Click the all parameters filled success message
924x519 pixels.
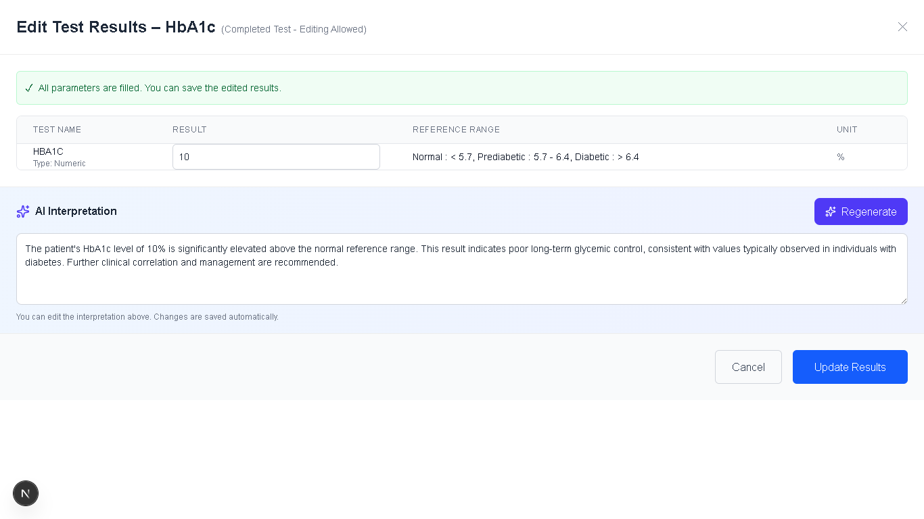coord(160,88)
